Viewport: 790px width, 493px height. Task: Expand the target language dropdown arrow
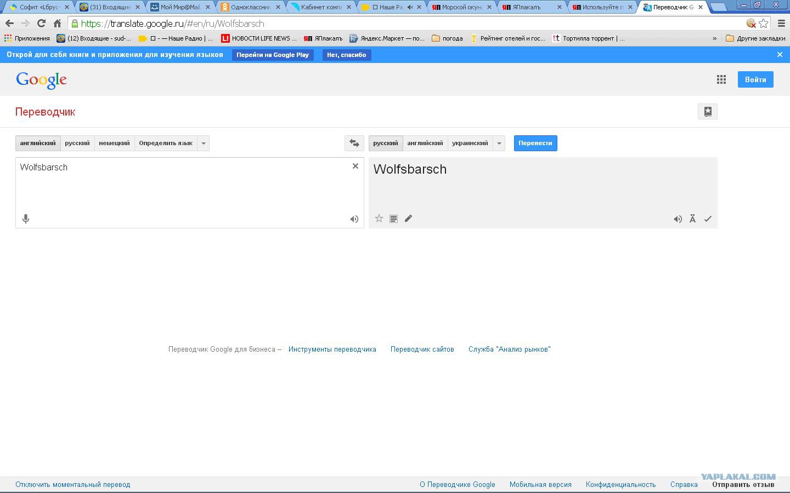point(499,144)
